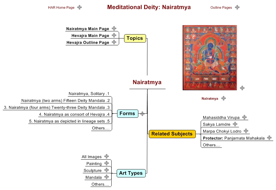Select the Art Types node
The width and height of the screenshot is (276, 190).
tap(131, 173)
